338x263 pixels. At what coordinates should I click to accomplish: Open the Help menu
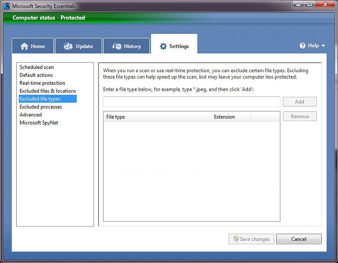click(x=312, y=46)
